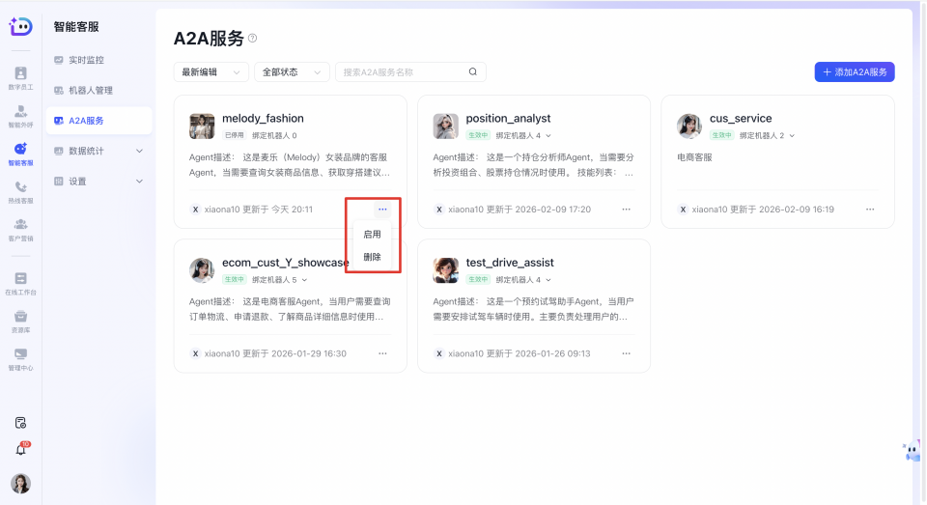This screenshot has height=505, width=927.
Task: Click the 添加A2A服务 button
Action: (x=854, y=72)
